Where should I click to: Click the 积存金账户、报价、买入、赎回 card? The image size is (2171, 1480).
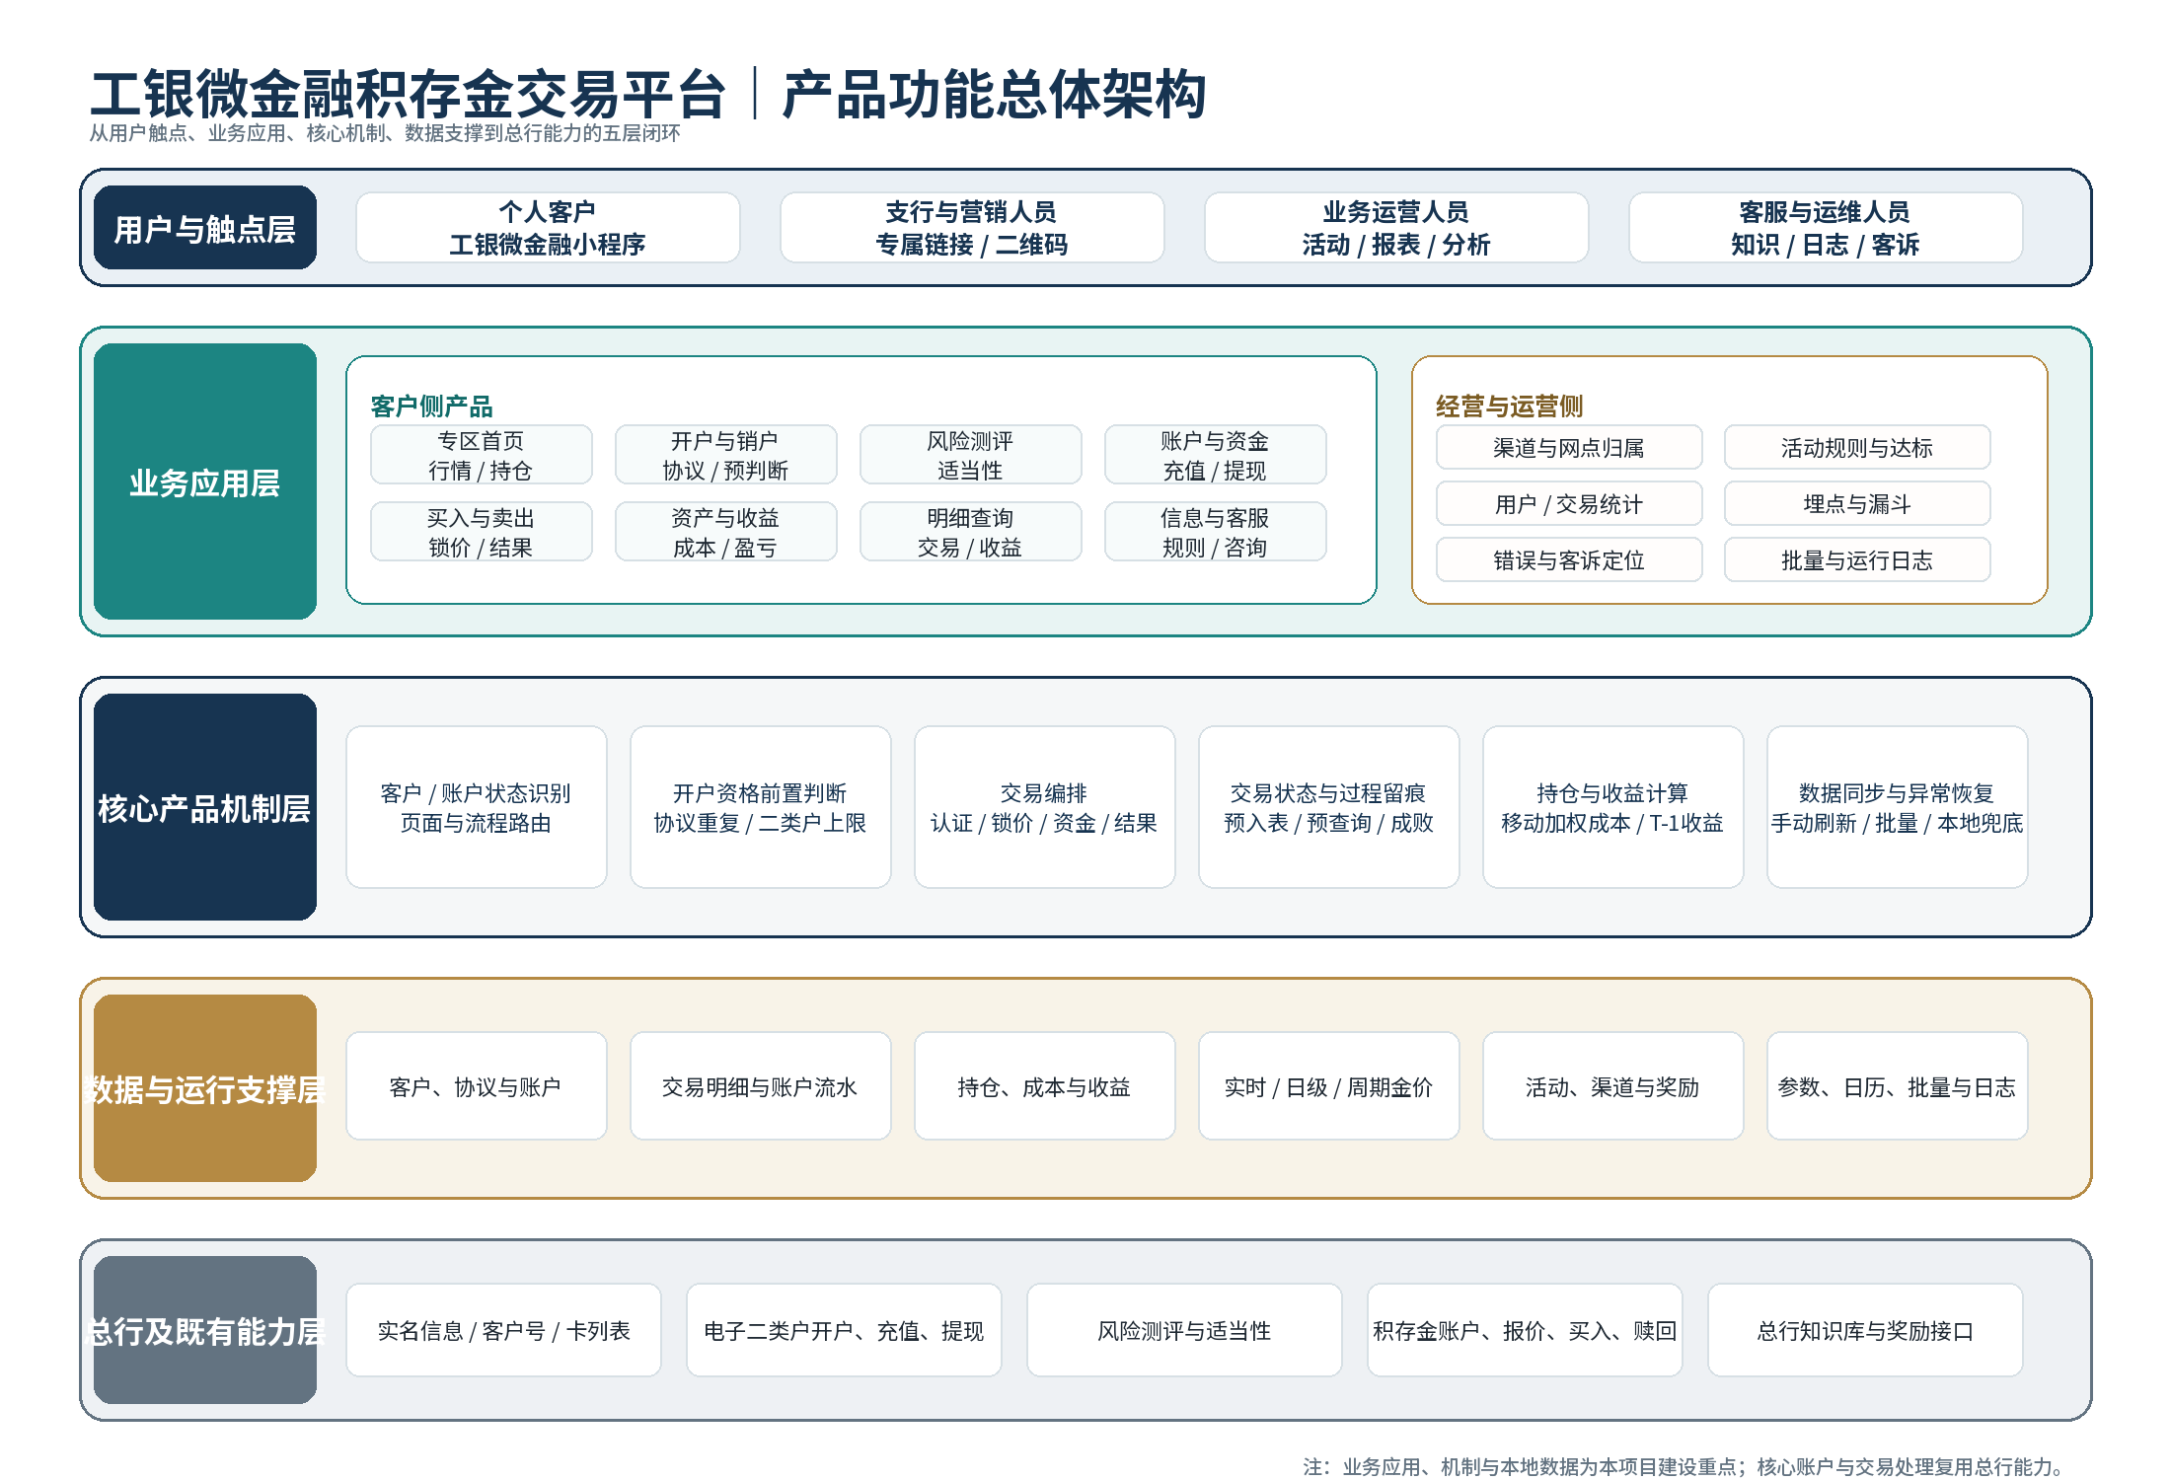pyautogui.click(x=1526, y=1330)
